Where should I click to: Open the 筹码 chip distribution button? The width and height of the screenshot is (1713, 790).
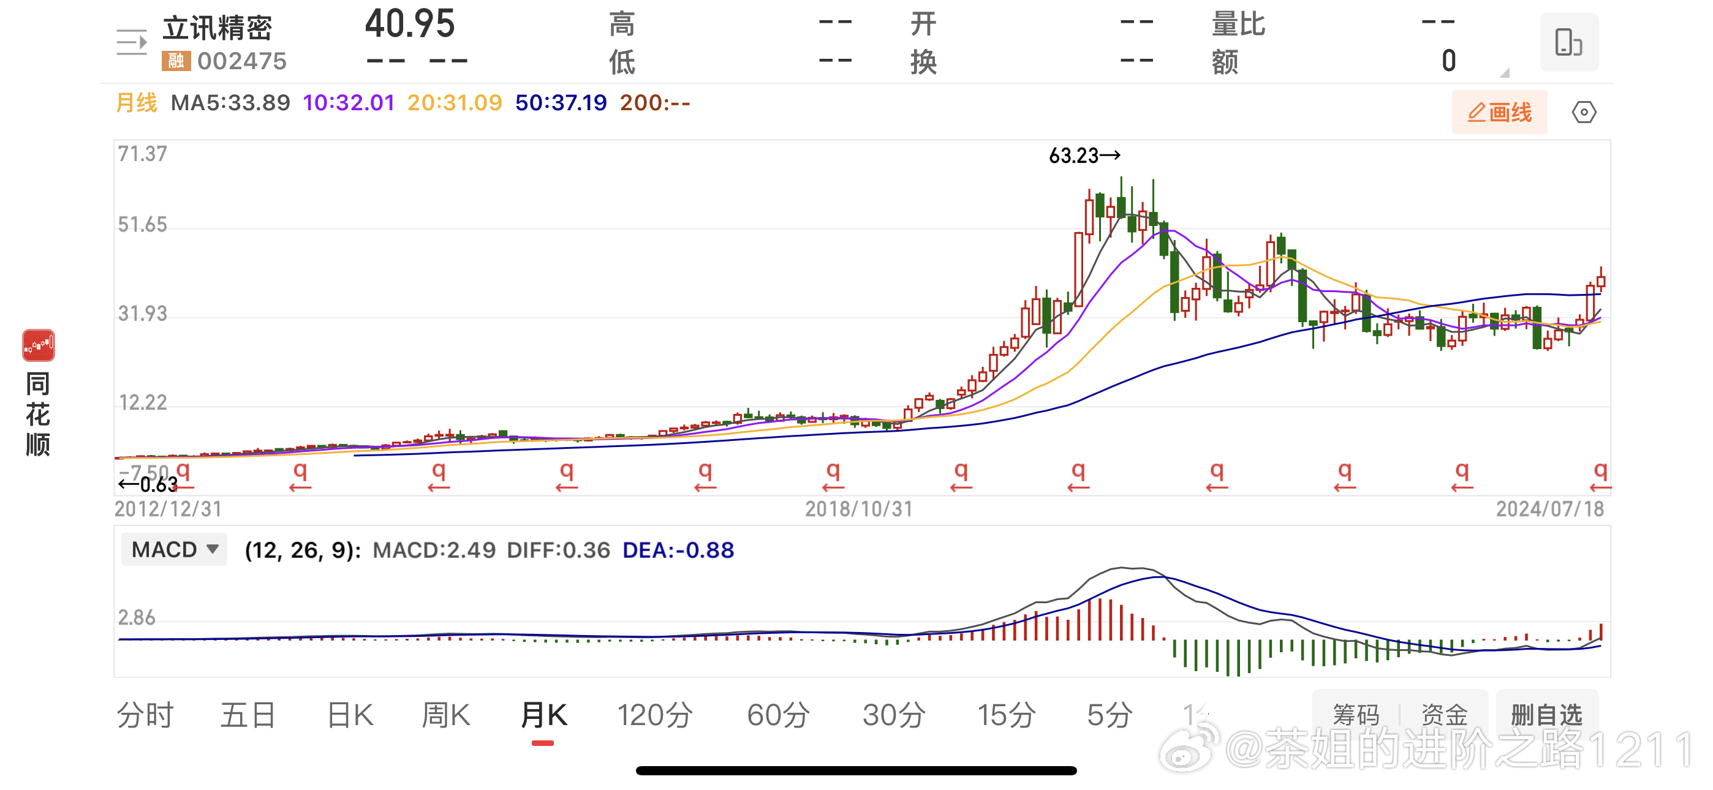point(1356,715)
